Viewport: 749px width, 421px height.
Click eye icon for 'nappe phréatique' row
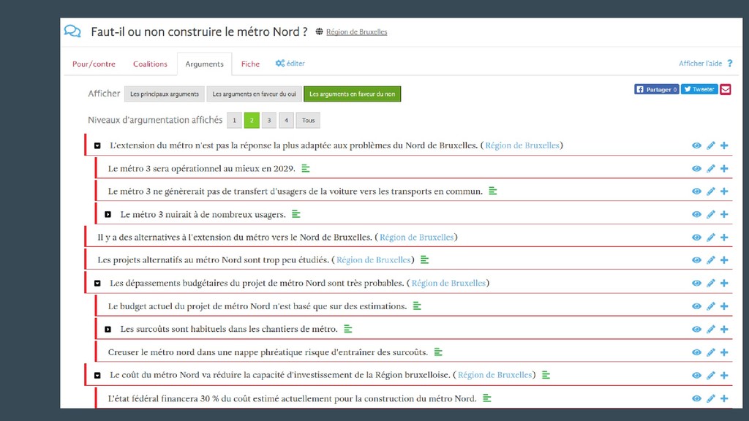pyautogui.click(x=696, y=352)
